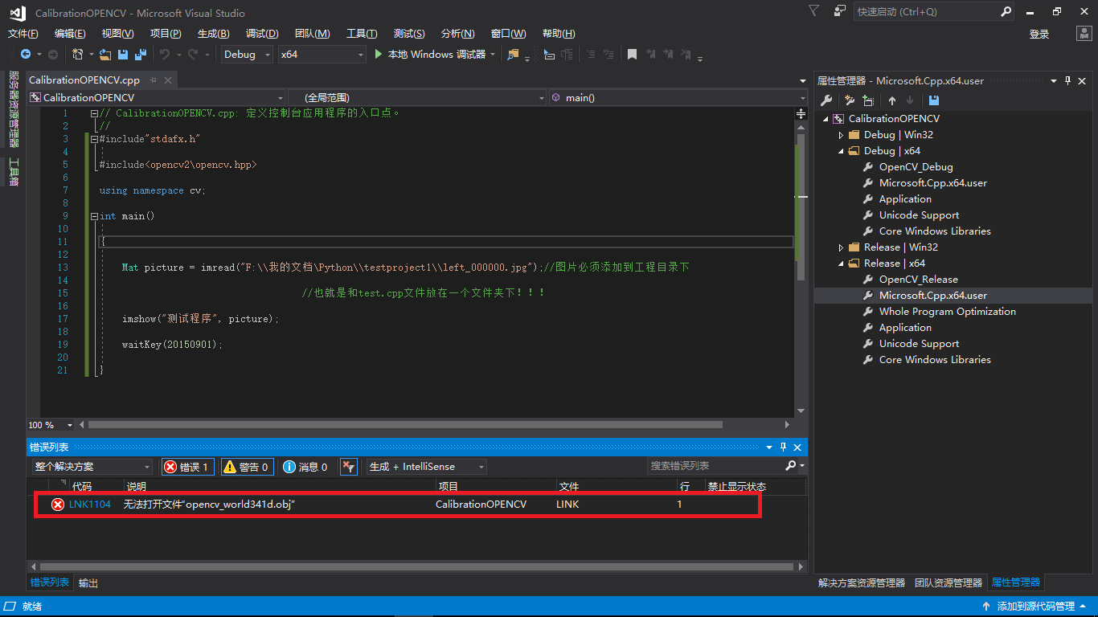Open the 生成(B) menu
The height and width of the screenshot is (617, 1098).
[213, 34]
